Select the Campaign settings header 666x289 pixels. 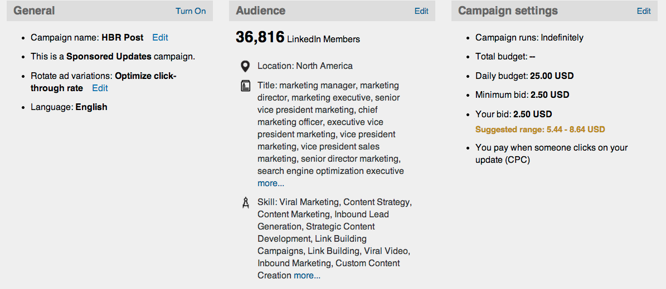508,11
